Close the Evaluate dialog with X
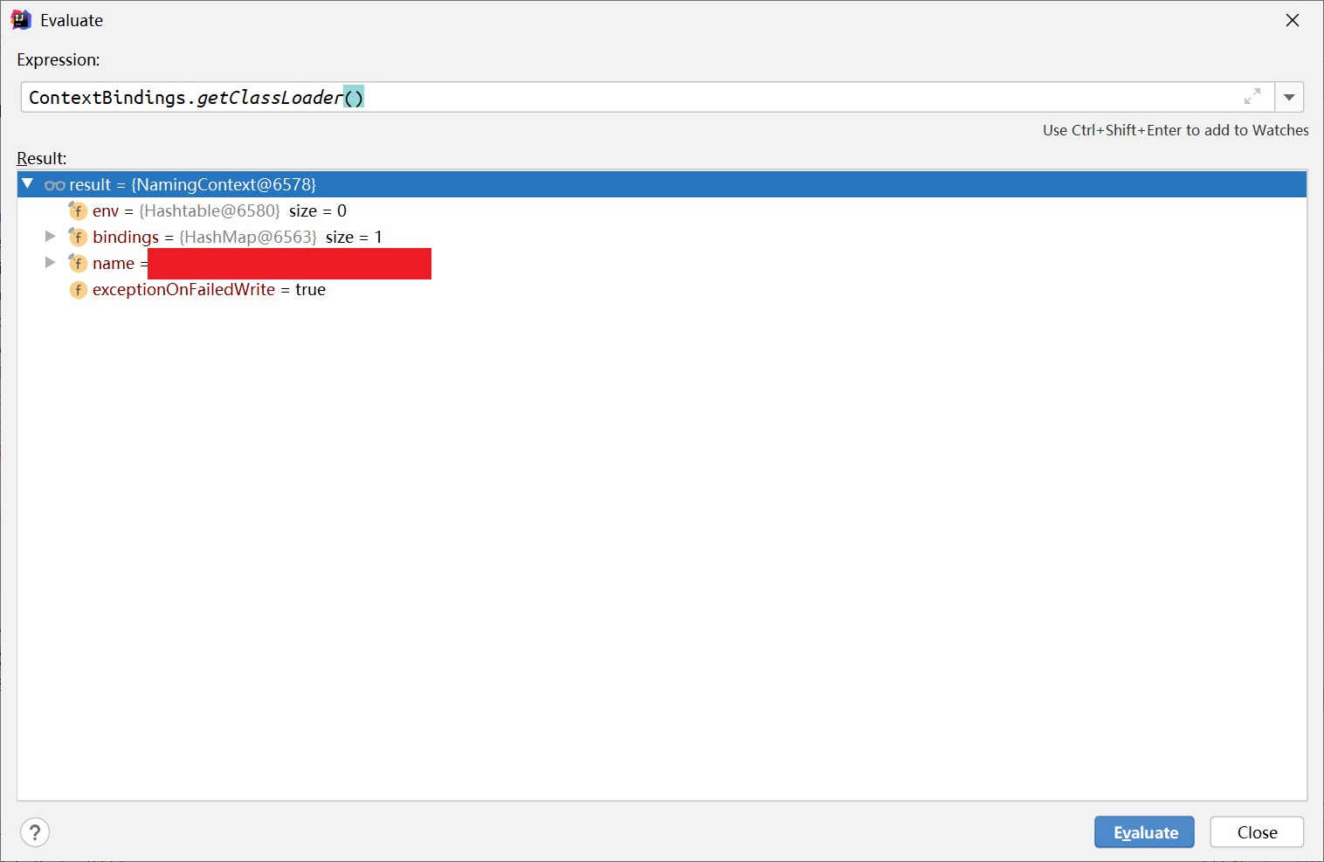This screenshot has width=1324, height=862. coord(1293,20)
